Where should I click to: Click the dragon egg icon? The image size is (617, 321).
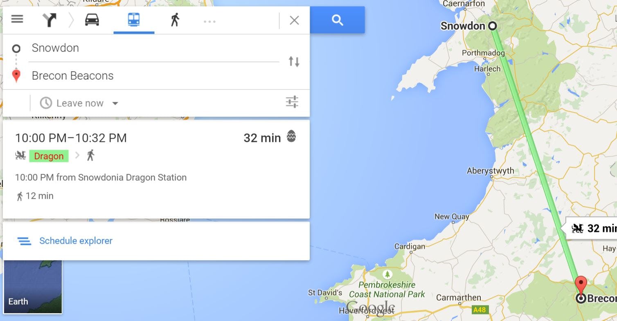(291, 136)
